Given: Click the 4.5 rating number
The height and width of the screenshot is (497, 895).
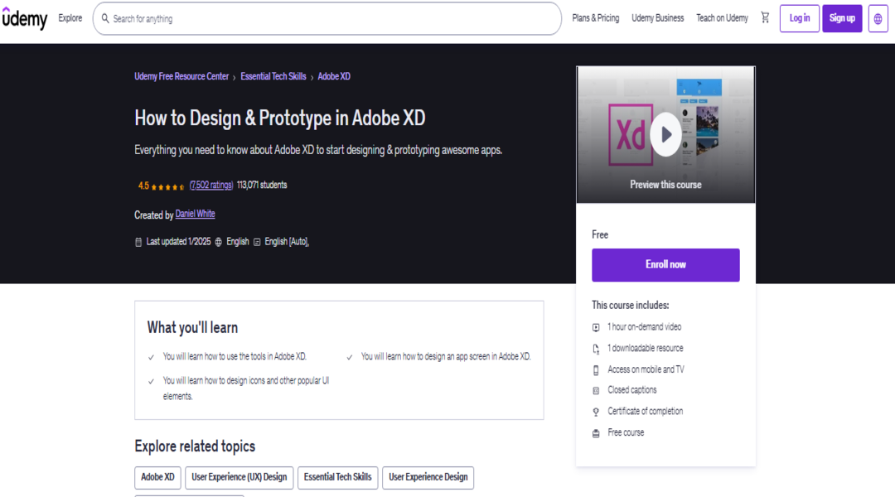Looking at the screenshot, I should pyautogui.click(x=143, y=186).
